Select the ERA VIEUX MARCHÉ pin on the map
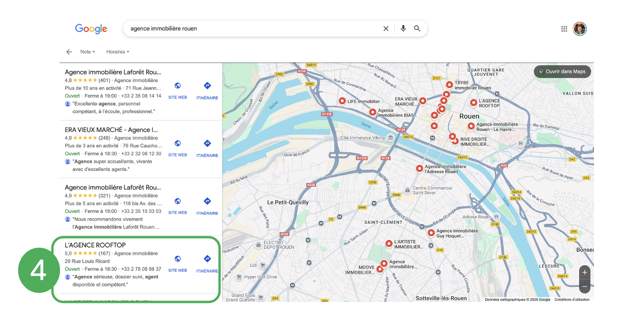The width and height of the screenshot is (623, 321). coord(422,100)
